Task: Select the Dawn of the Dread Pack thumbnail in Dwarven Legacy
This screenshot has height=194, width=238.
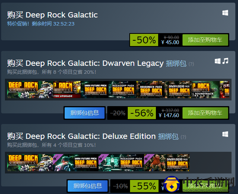Action: tap(178, 89)
